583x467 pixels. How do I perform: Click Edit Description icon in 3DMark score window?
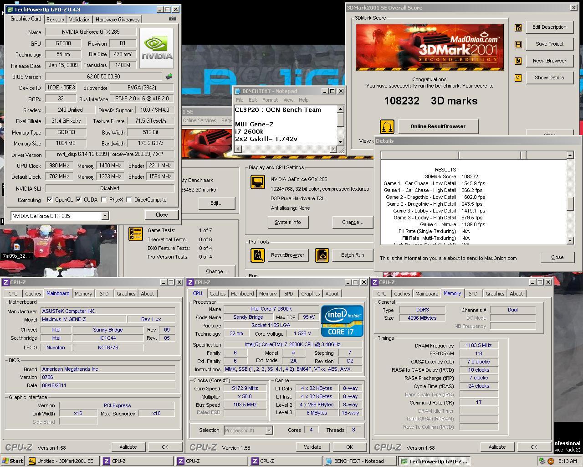[x=518, y=27]
